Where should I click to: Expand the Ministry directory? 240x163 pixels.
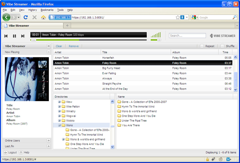pyautogui.click(x=59, y=111)
